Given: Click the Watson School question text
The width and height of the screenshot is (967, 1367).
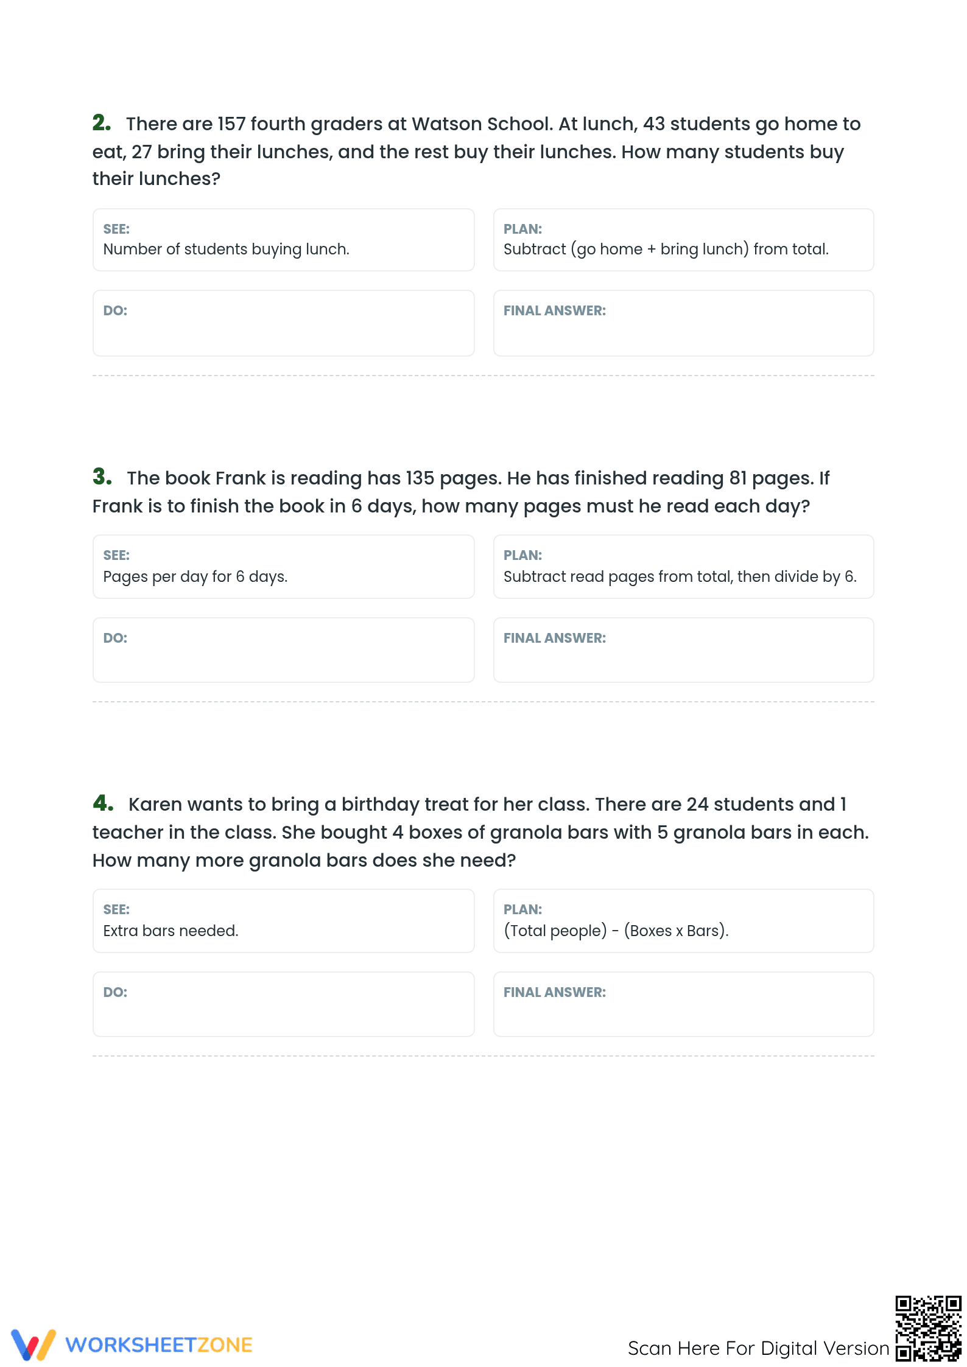Looking at the screenshot, I should click(477, 151).
